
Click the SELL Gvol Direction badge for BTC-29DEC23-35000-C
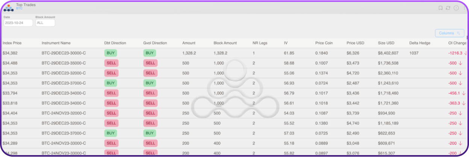click(150, 63)
